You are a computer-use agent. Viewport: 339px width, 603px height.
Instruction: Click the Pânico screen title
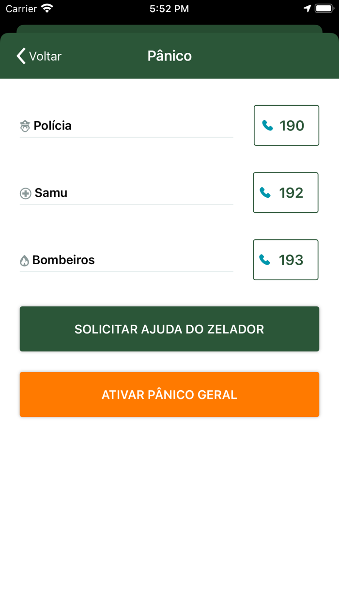(x=169, y=56)
